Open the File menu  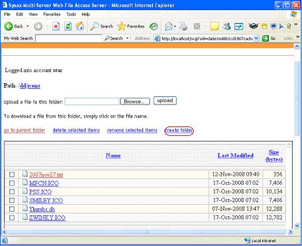[x=7, y=14]
